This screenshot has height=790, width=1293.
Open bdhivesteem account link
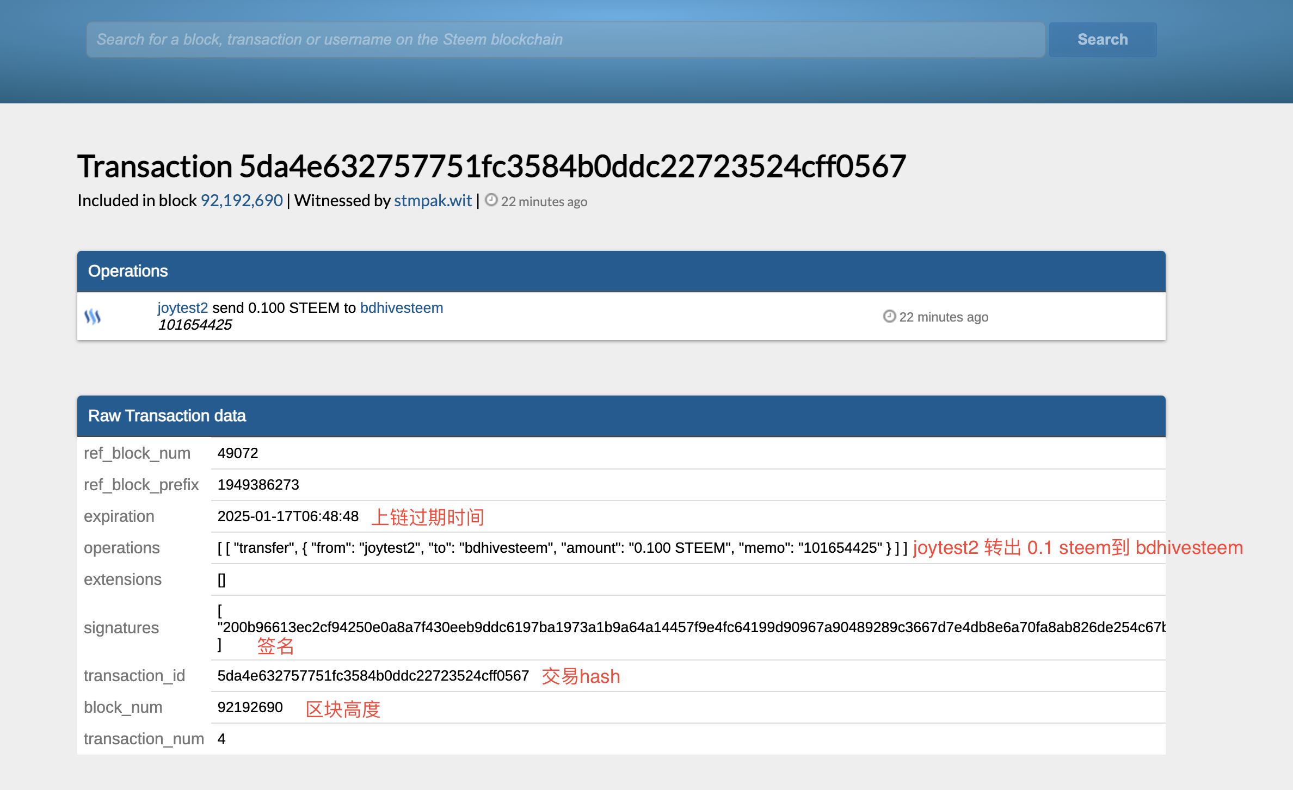pyautogui.click(x=402, y=308)
